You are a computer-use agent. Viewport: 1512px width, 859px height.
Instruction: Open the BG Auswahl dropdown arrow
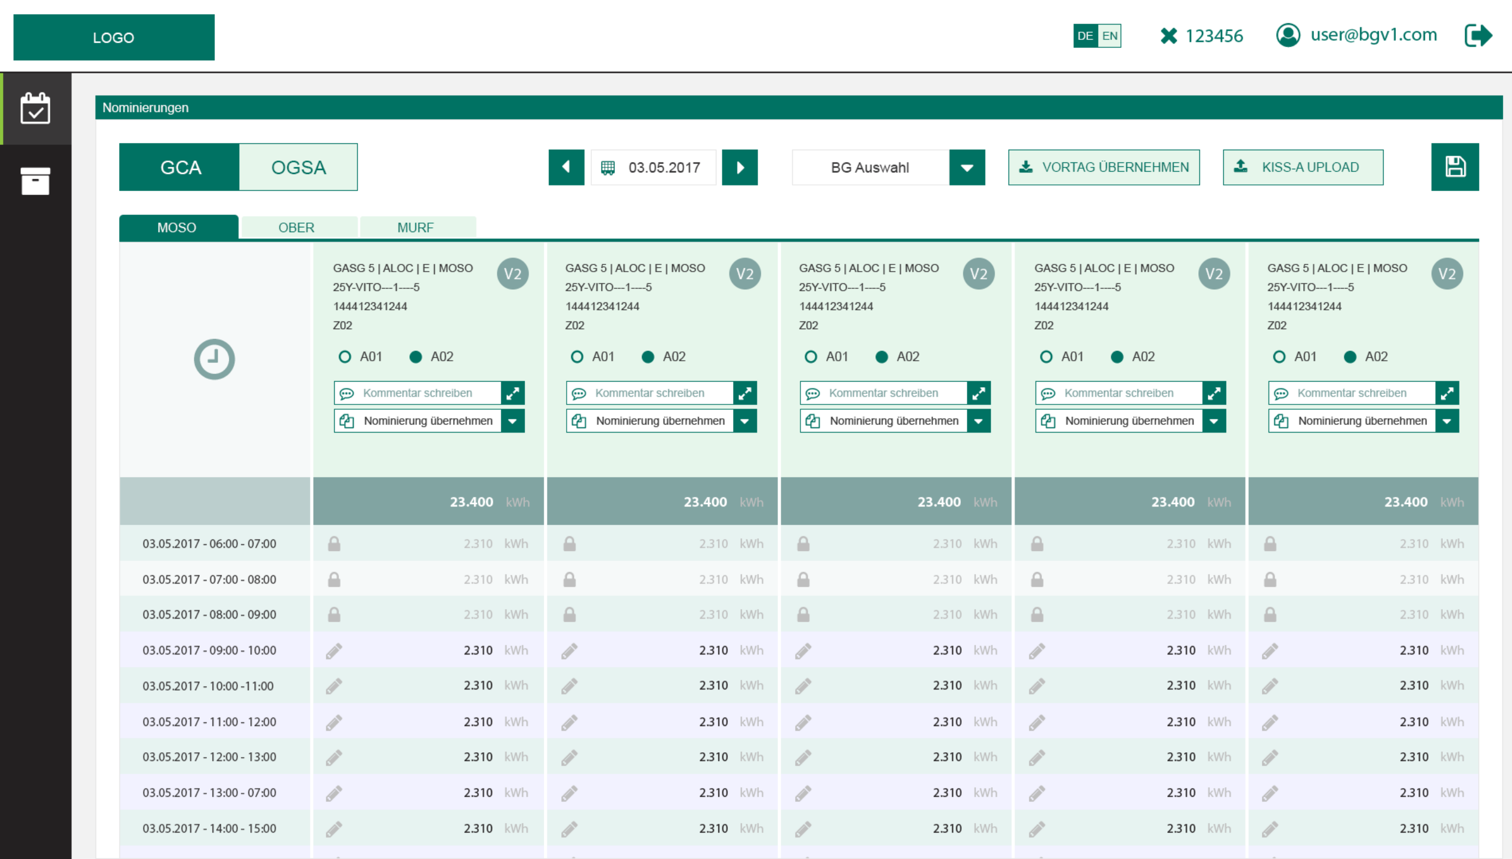point(967,168)
